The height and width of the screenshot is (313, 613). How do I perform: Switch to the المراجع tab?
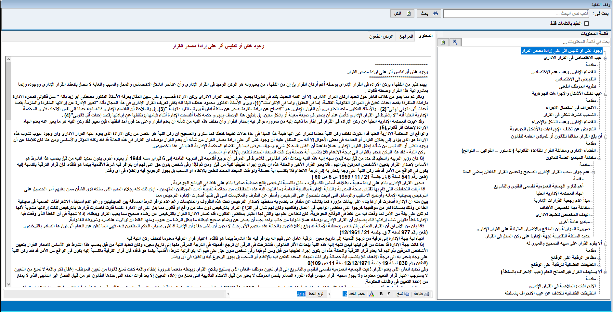click(x=406, y=36)
